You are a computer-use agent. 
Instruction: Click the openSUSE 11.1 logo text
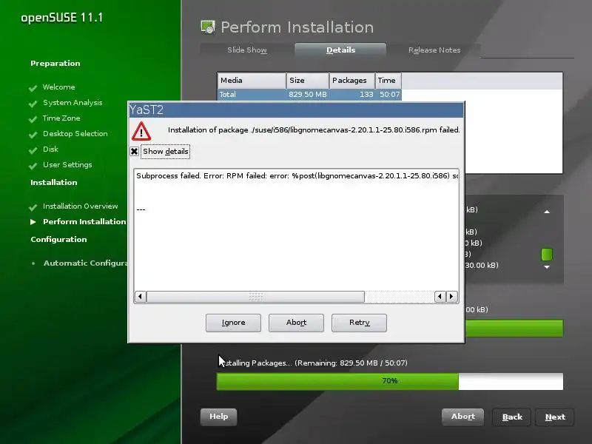61,18
